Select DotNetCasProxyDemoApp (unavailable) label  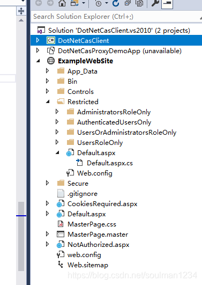[x=119, y=51]
